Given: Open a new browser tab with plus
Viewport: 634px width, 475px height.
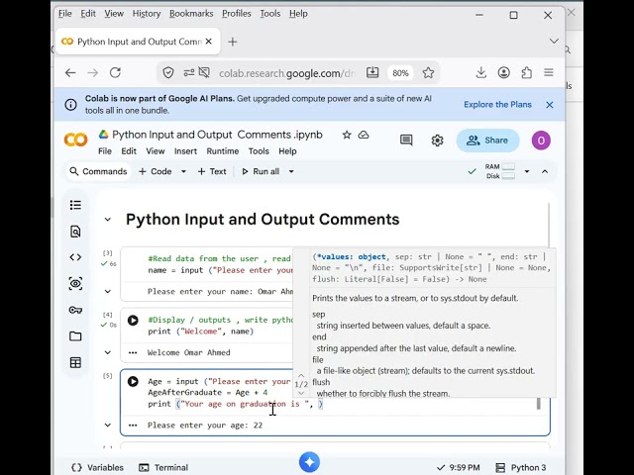Looking at the screenshot, I should (233, 42).
